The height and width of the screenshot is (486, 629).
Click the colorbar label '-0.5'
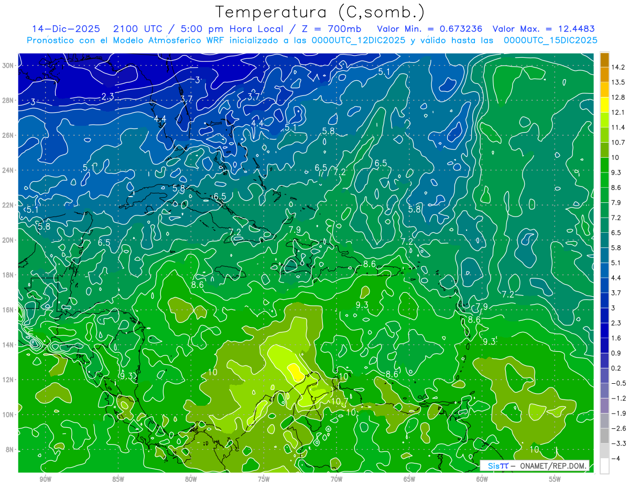point(619,383)
